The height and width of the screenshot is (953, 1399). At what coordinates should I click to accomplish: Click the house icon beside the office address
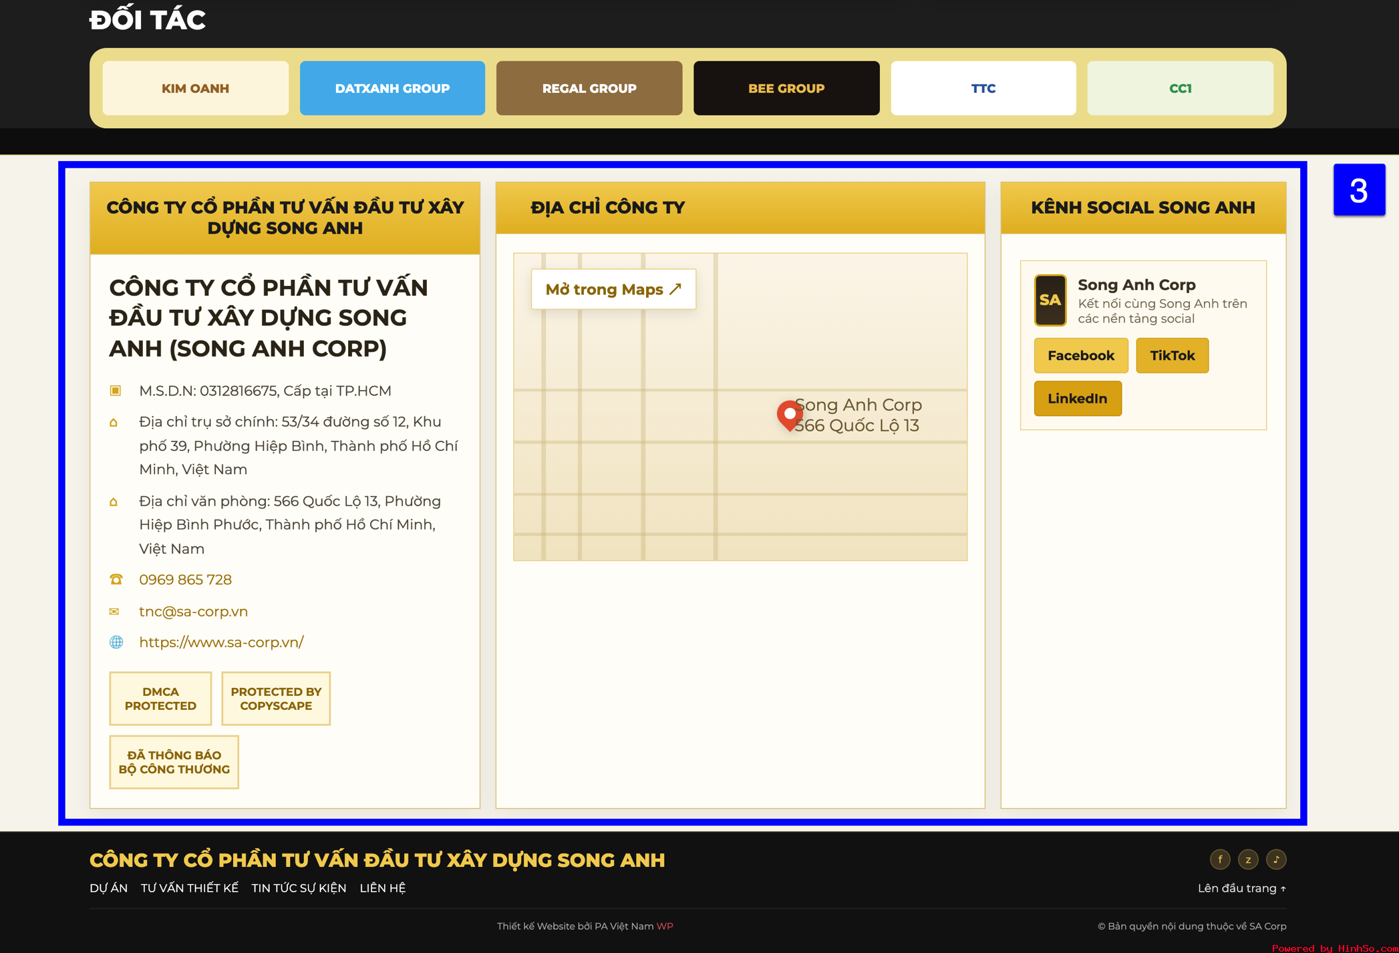tap(114, 502)
